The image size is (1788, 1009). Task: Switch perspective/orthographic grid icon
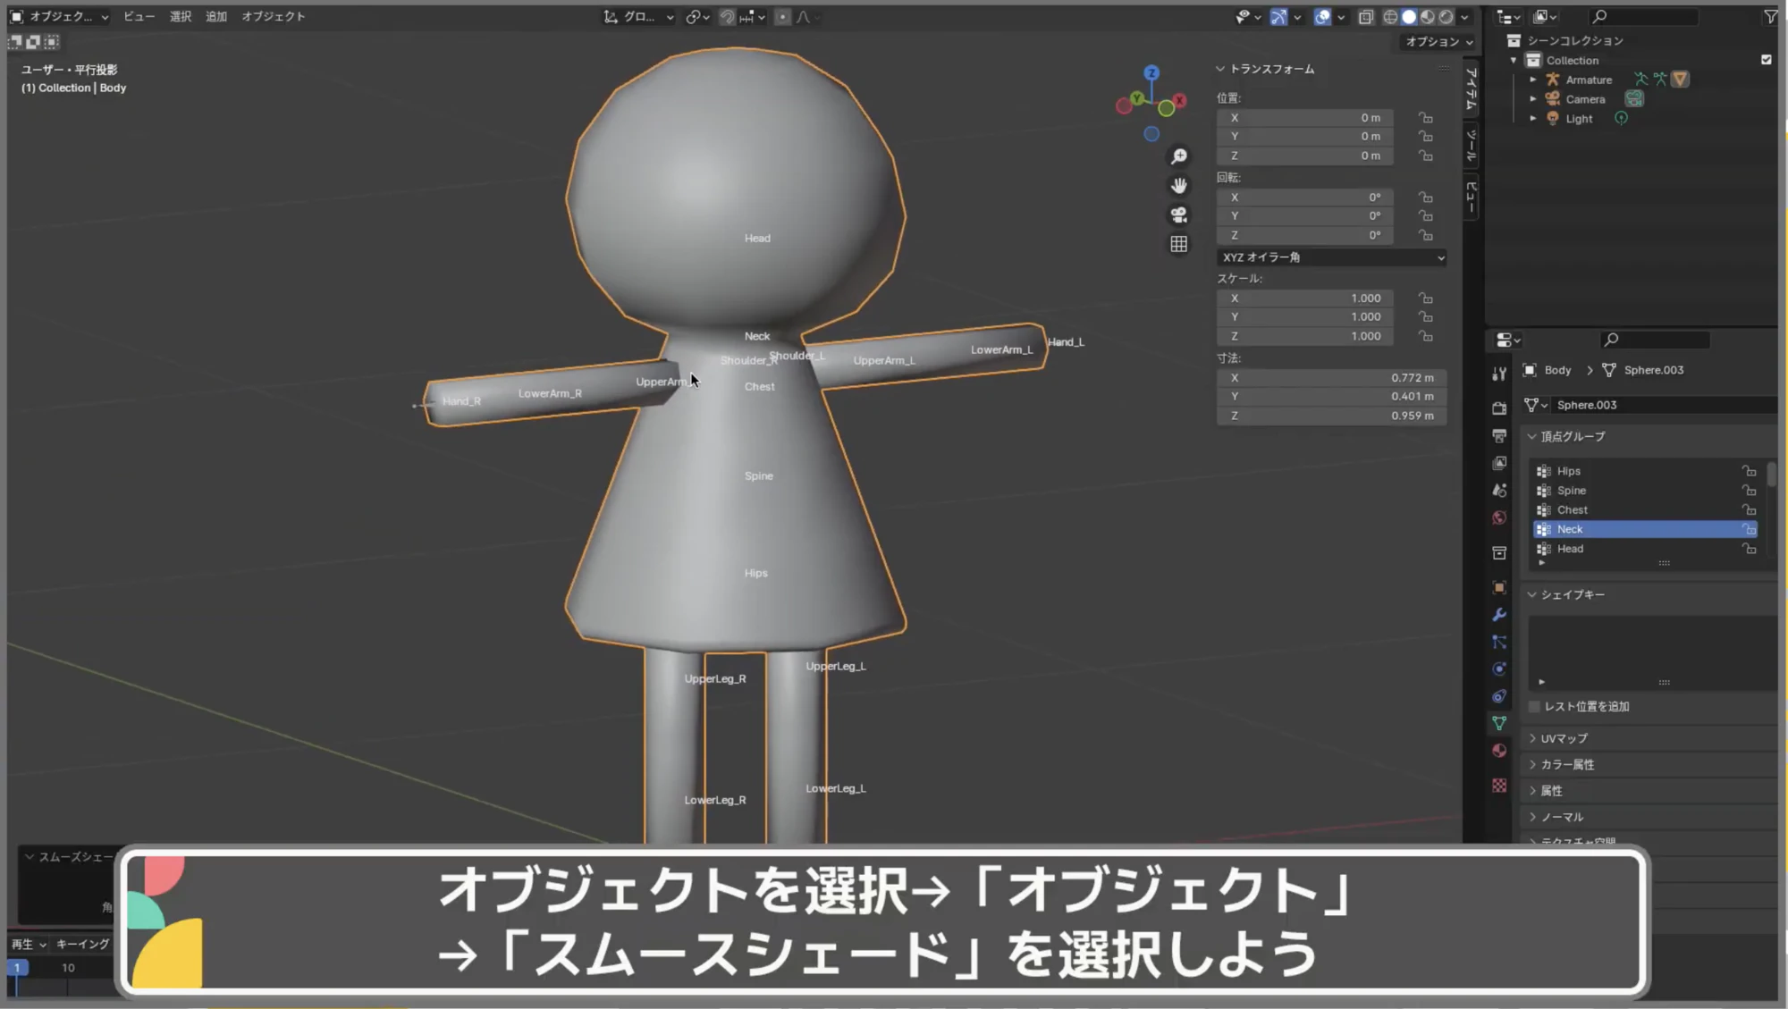click(1179, 244)
